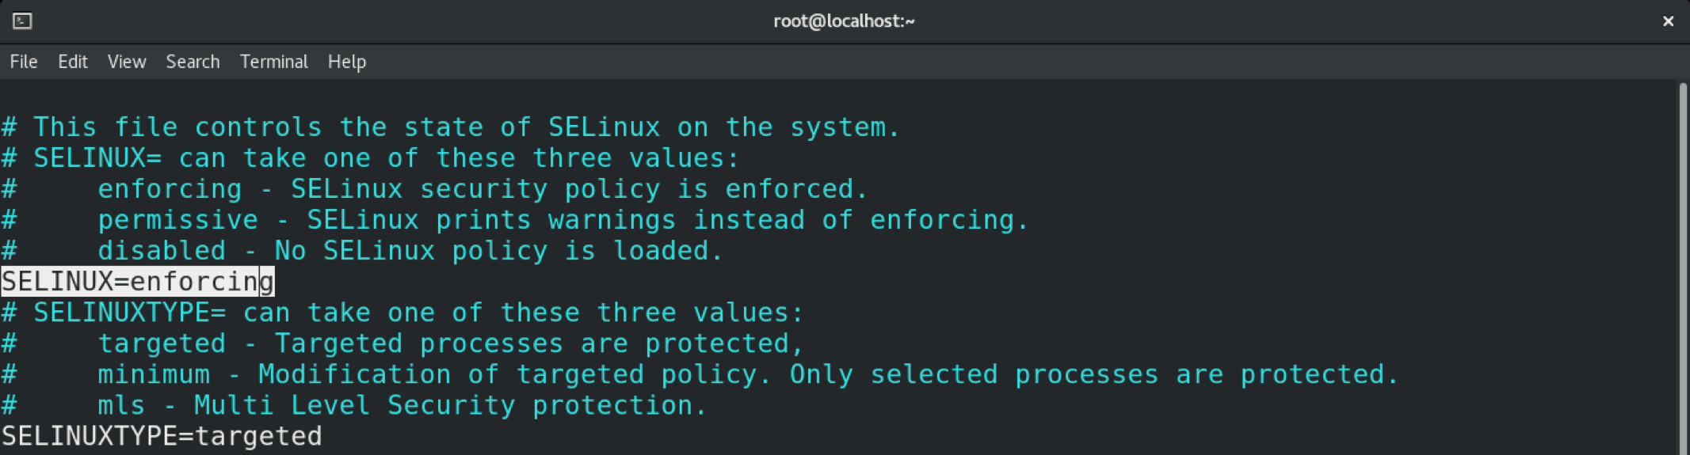Open the Search menu
The height and width of the screenshot is (455, 1690).
coord(193,62)
